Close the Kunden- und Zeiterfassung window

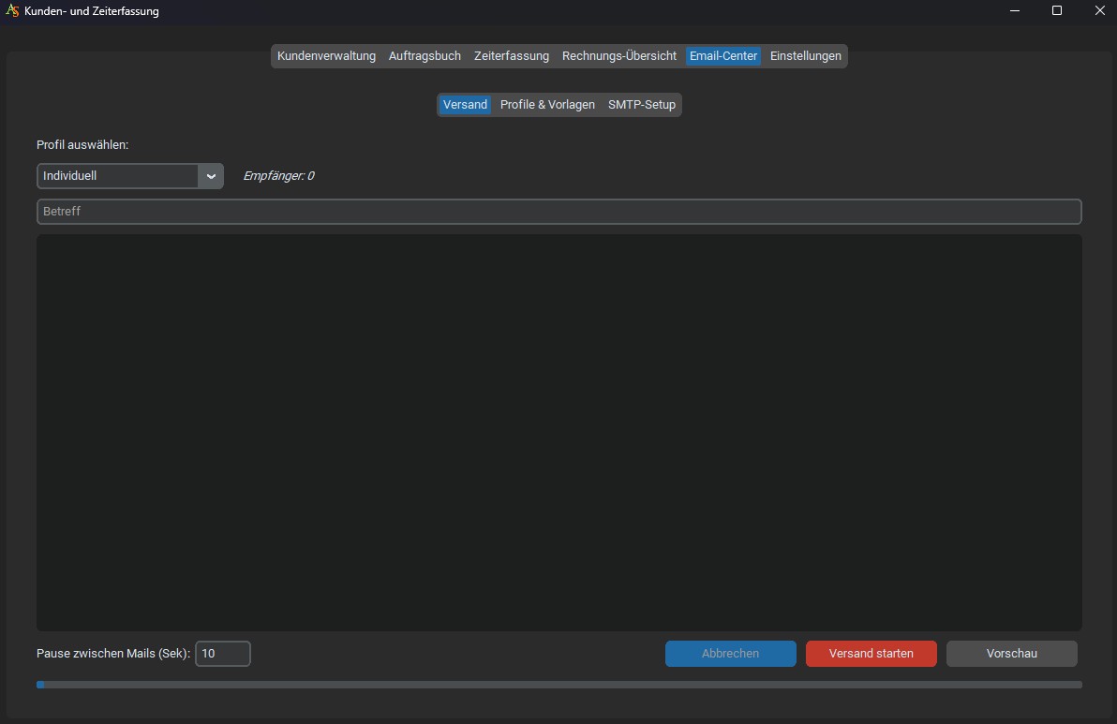point(1099,10)
